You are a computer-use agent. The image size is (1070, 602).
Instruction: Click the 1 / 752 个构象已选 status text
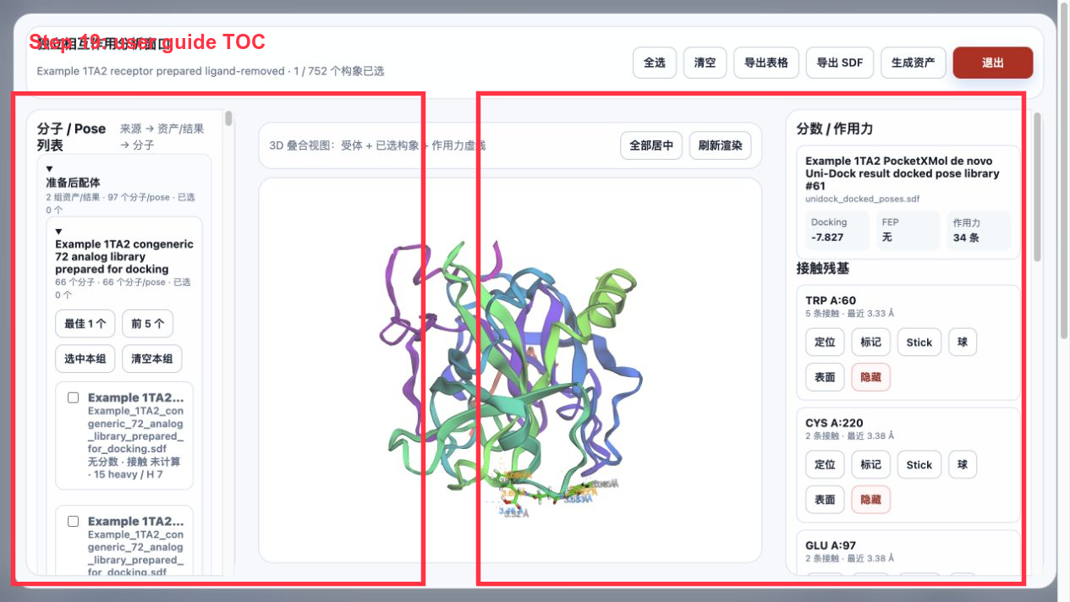pos(337,71)
